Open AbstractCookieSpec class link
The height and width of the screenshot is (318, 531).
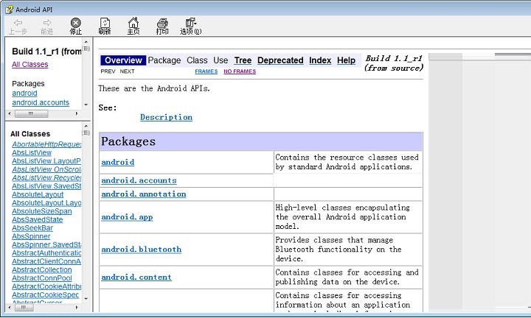(45, 295)
